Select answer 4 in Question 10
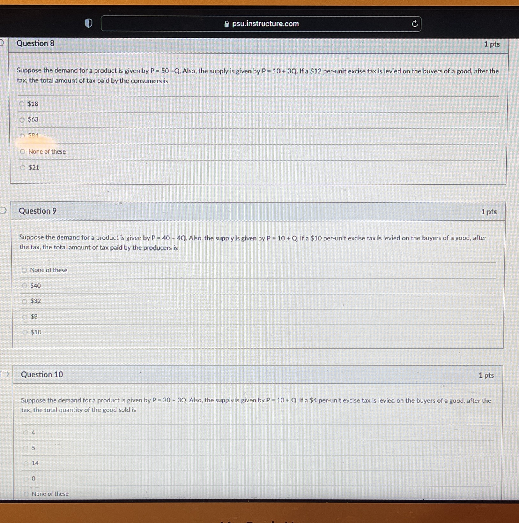 pos(26,433)
